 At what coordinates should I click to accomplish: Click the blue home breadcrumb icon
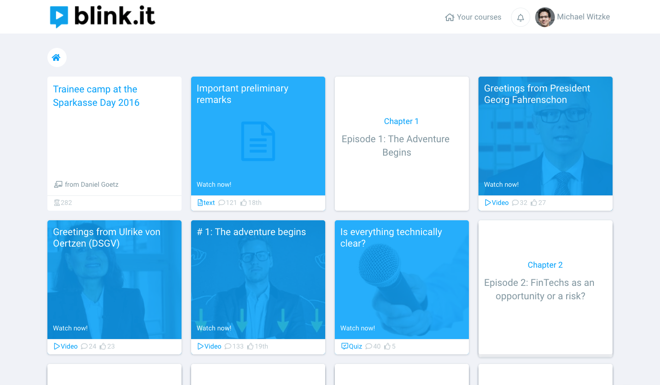coord(57,57)
